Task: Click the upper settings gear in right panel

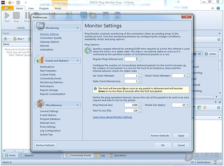Action: 218,39
